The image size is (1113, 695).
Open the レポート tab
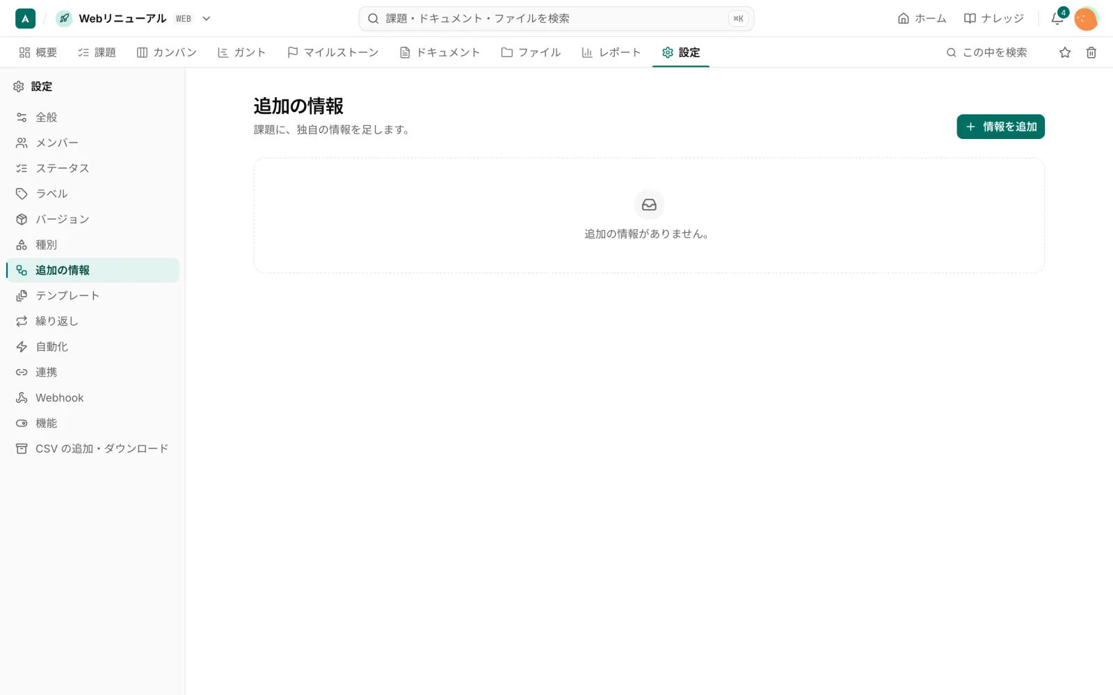611,52
